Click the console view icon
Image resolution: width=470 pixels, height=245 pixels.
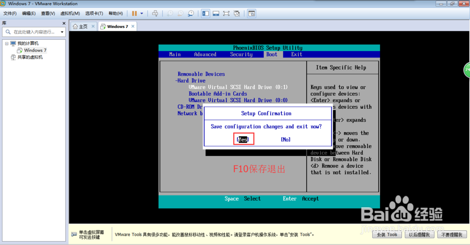point(251,14)
